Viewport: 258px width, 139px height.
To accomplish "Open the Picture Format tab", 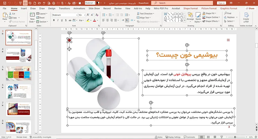I will coord(209,8).
